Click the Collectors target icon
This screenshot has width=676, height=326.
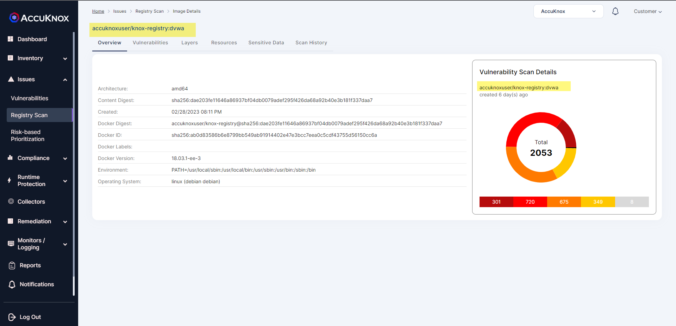(11, 202)
